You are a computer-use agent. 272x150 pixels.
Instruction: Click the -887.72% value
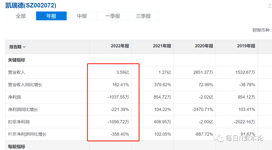(x=204, y=134)
